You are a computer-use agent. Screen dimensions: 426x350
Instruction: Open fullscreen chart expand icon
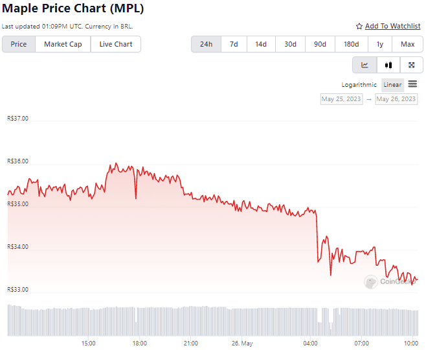[x=411, y=65]
